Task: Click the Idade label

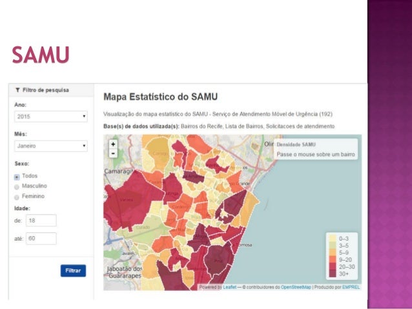Action: [22, 208]
